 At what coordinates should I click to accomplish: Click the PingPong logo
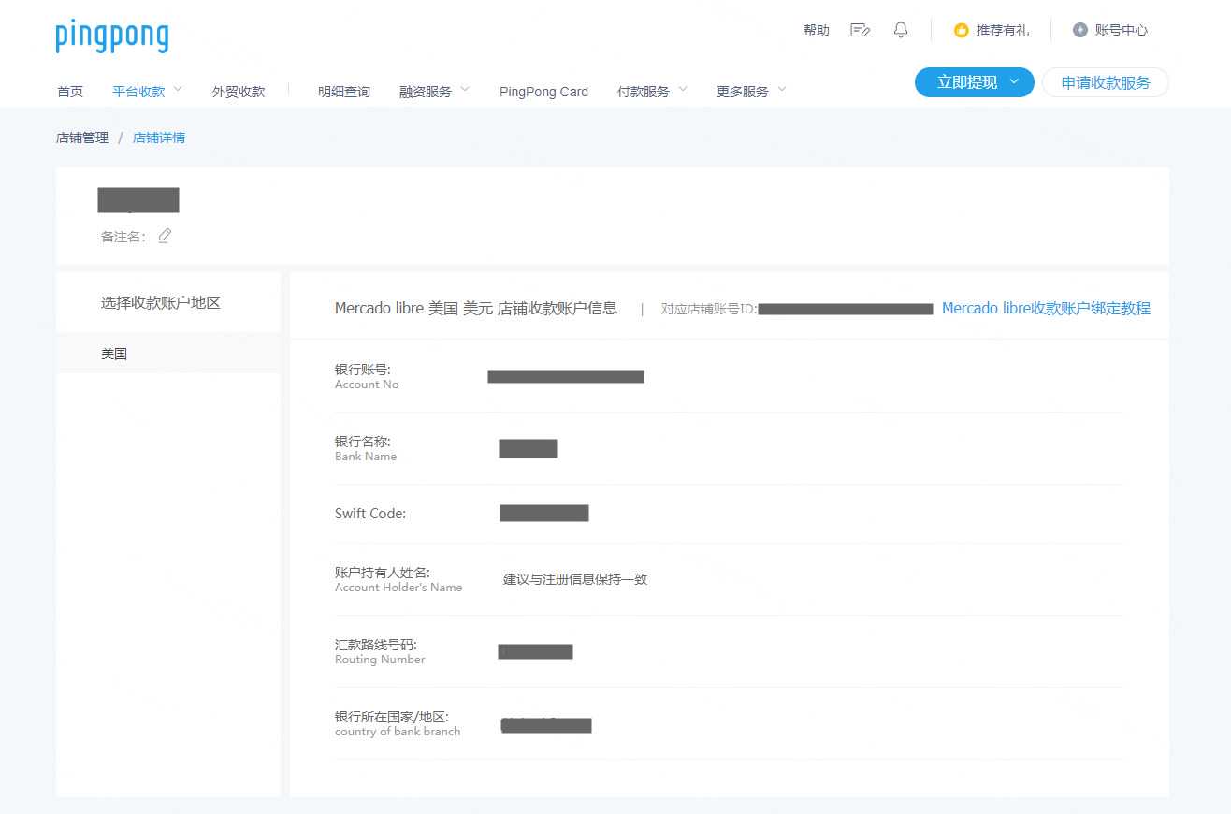click(112, 36)
